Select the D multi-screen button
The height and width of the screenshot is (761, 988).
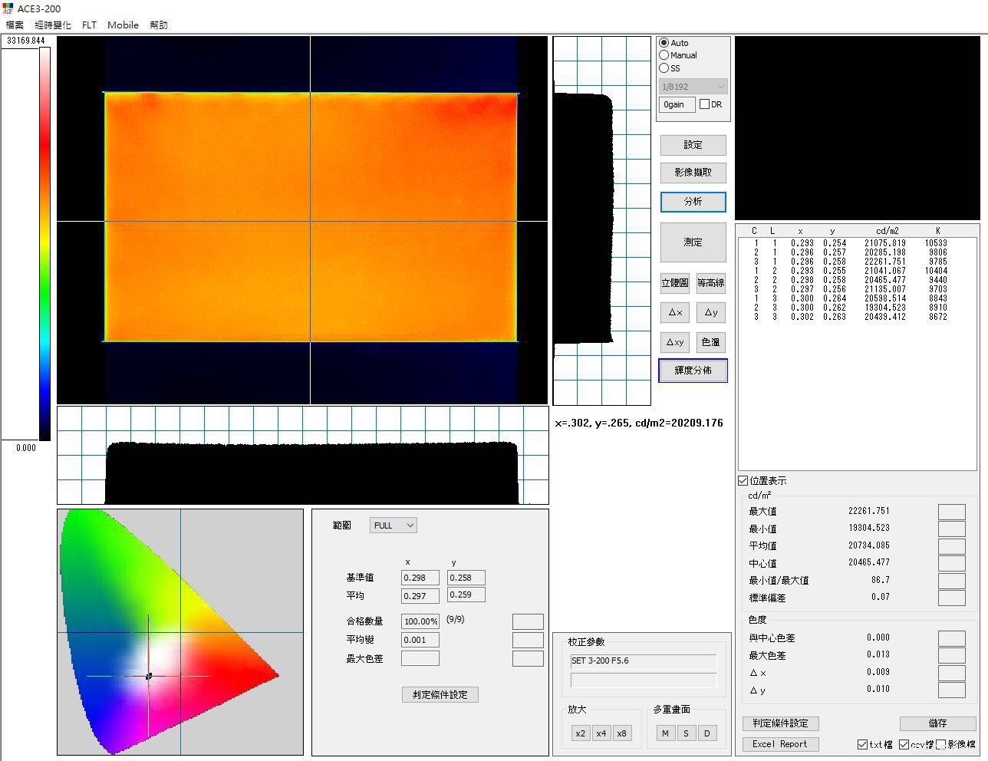pyautogui.click(x=707, y=733)
